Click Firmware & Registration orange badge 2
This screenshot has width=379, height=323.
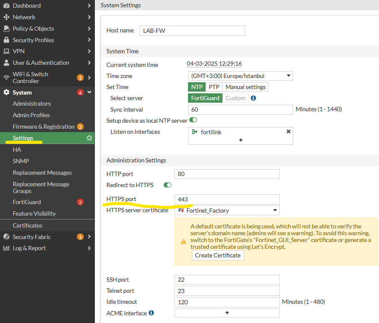pyautogui.click(x=80, y=127)
